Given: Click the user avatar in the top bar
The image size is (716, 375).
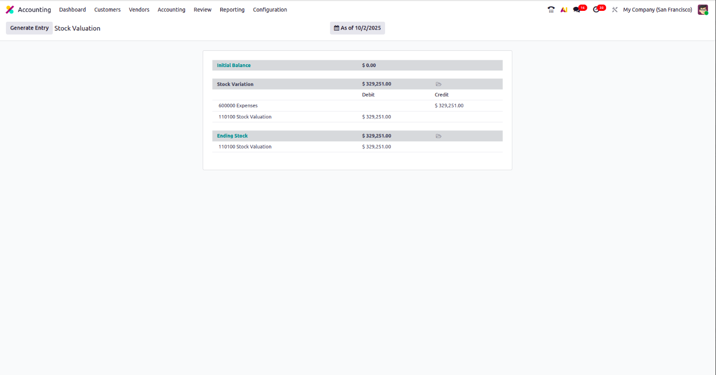Looking at the screenshot, I should (x=703, y=10).
